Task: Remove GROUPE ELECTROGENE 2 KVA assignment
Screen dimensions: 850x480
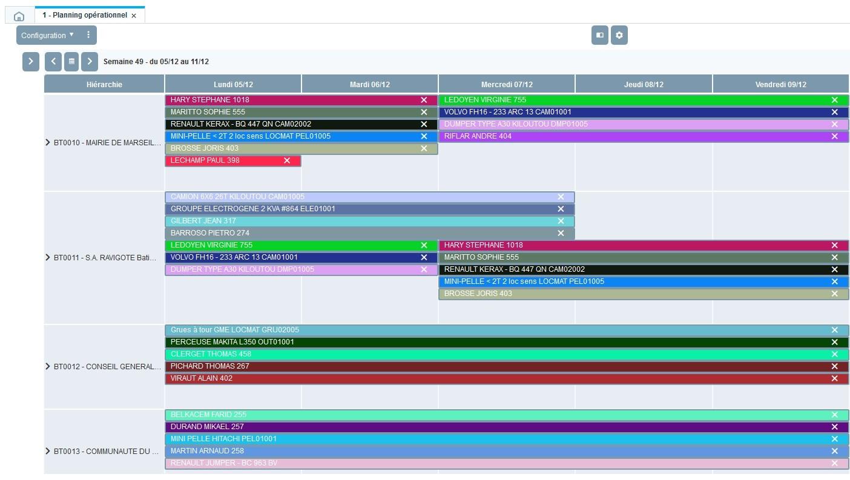Action: (561, 209)
